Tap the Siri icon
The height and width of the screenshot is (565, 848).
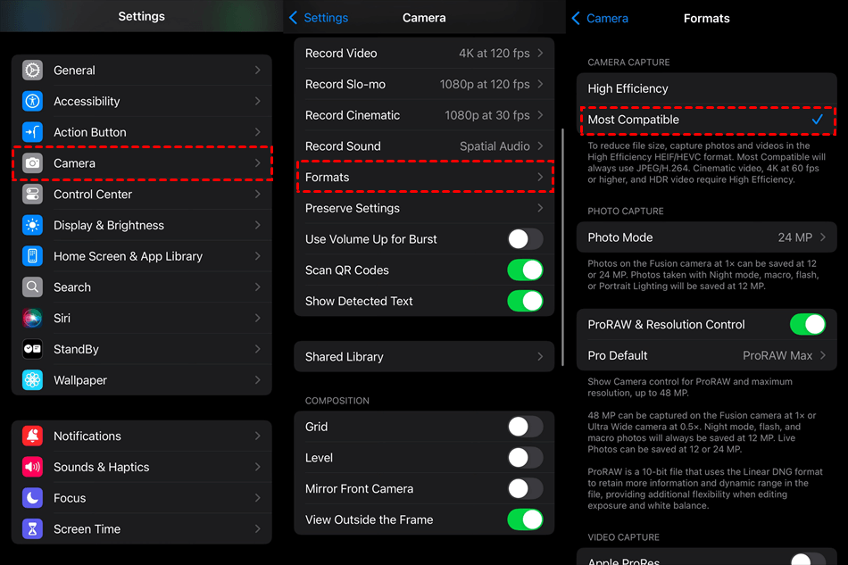pyautogui.click(x=32, y=318)
